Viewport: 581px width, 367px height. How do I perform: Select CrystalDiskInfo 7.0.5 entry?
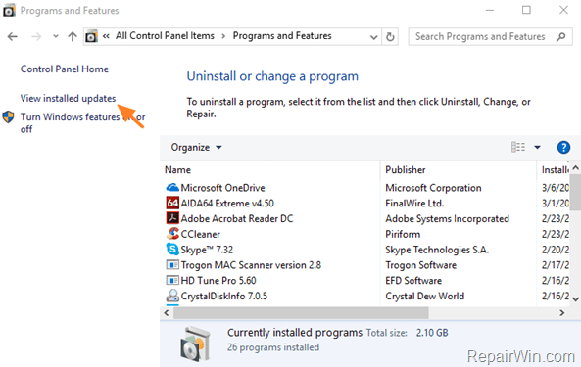(x=223, y=297)
